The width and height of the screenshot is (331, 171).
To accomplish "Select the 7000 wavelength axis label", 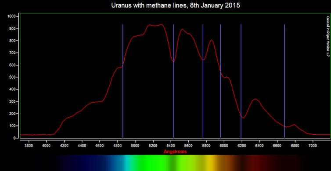I will (313, 146).
